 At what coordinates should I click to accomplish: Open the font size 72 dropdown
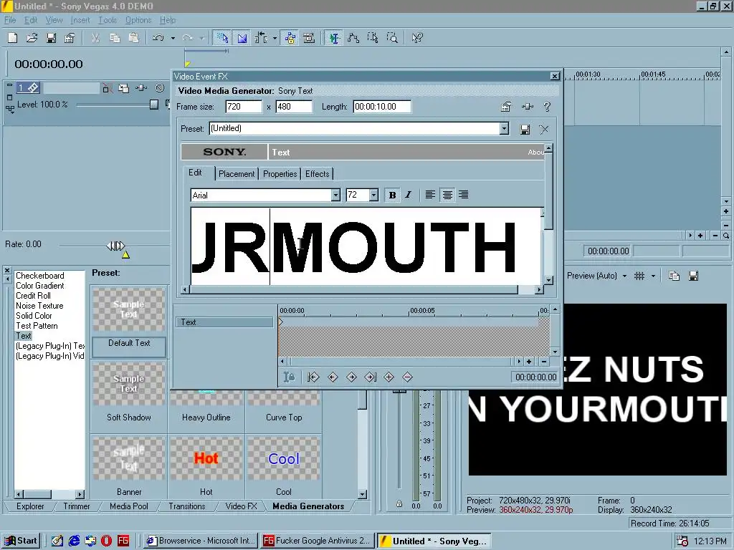tap(373, 195)
